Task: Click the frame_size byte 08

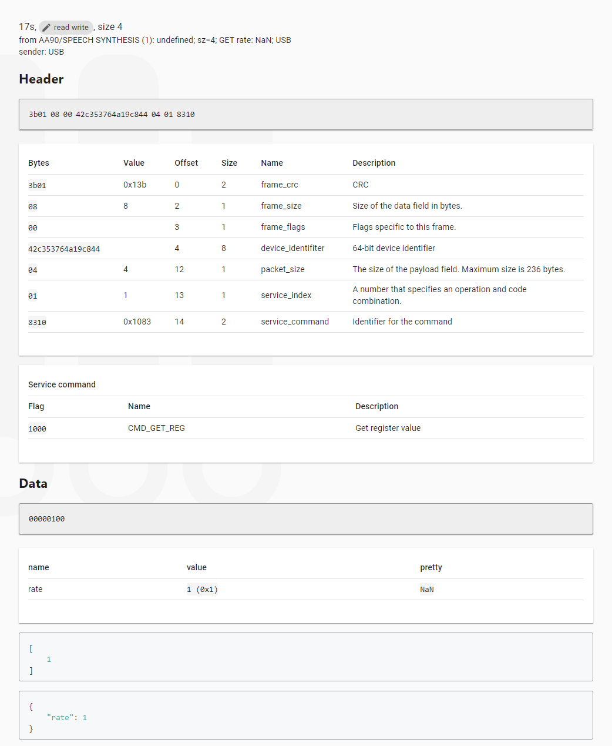Action: (33, 206)
